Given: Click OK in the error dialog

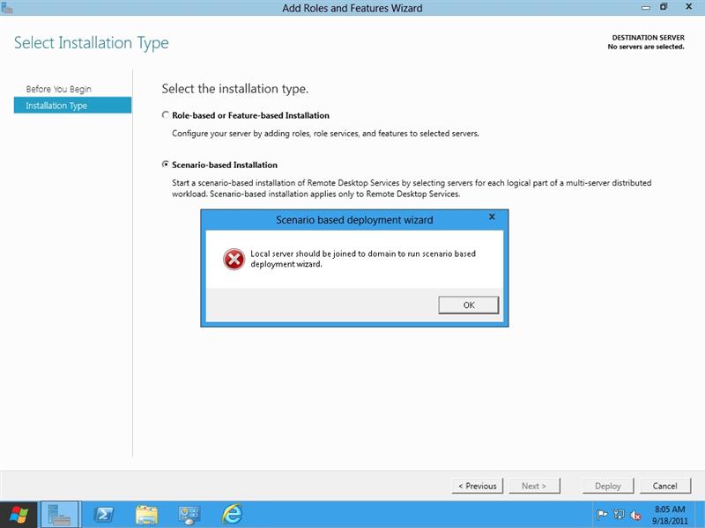Looking at the screenshot, I should 468,304.
